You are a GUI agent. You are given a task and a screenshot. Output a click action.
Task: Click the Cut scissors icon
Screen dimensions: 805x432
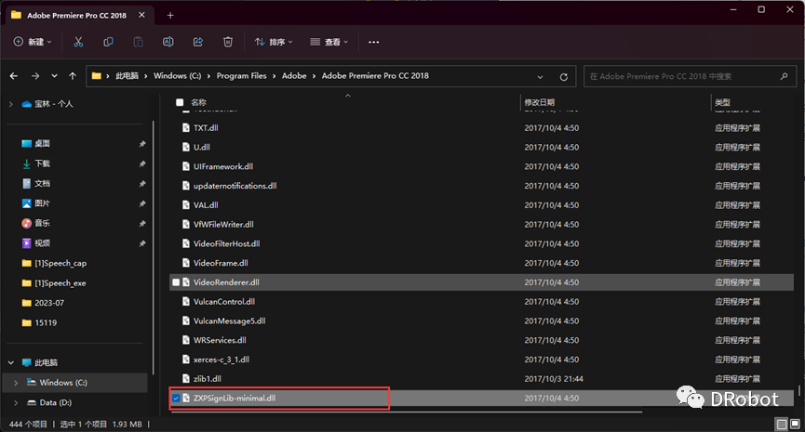coord(78,42)
